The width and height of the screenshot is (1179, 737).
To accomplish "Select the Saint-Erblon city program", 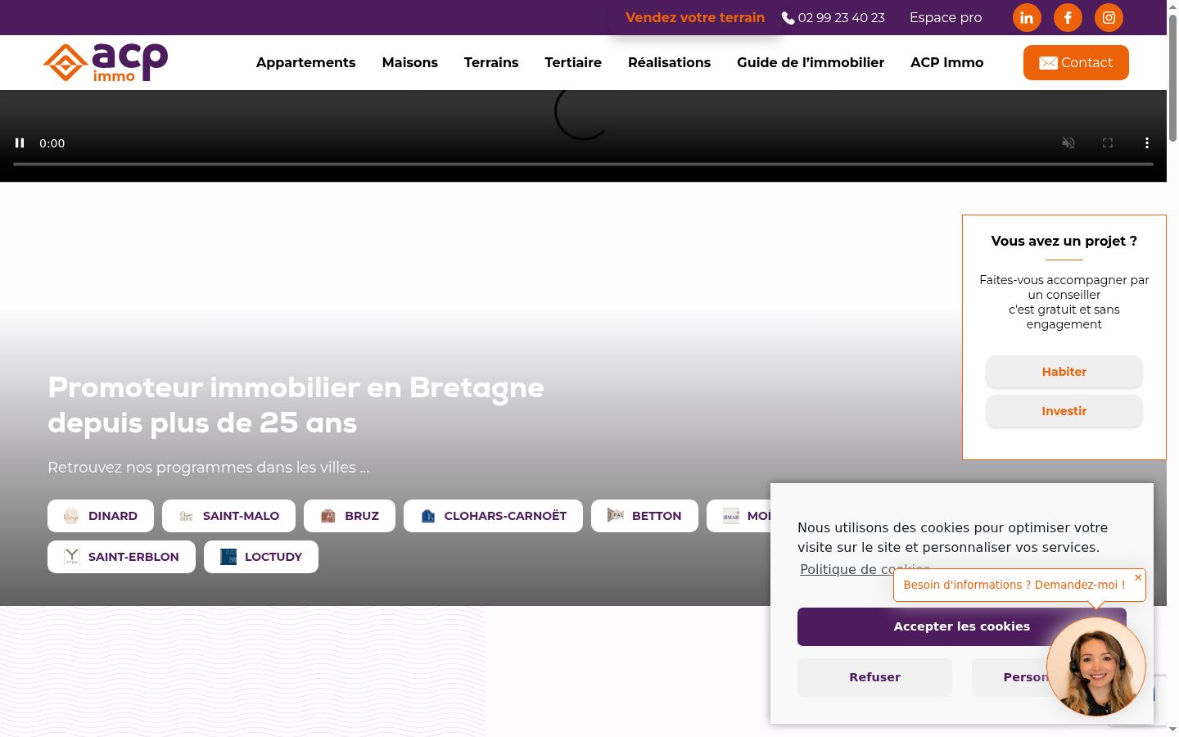I will pos(121,557).
